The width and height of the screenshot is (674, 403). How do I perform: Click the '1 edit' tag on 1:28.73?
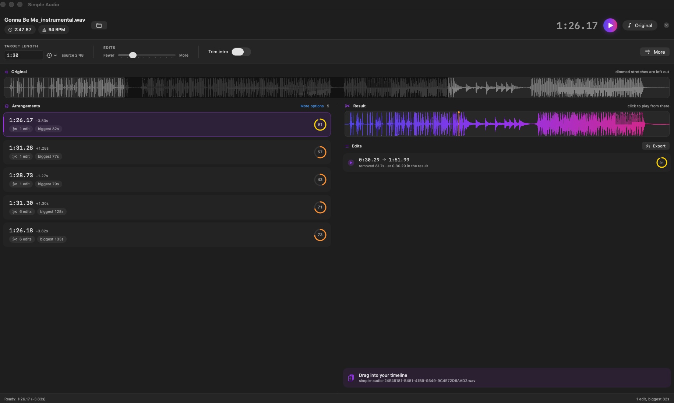(x=21, y=184)
